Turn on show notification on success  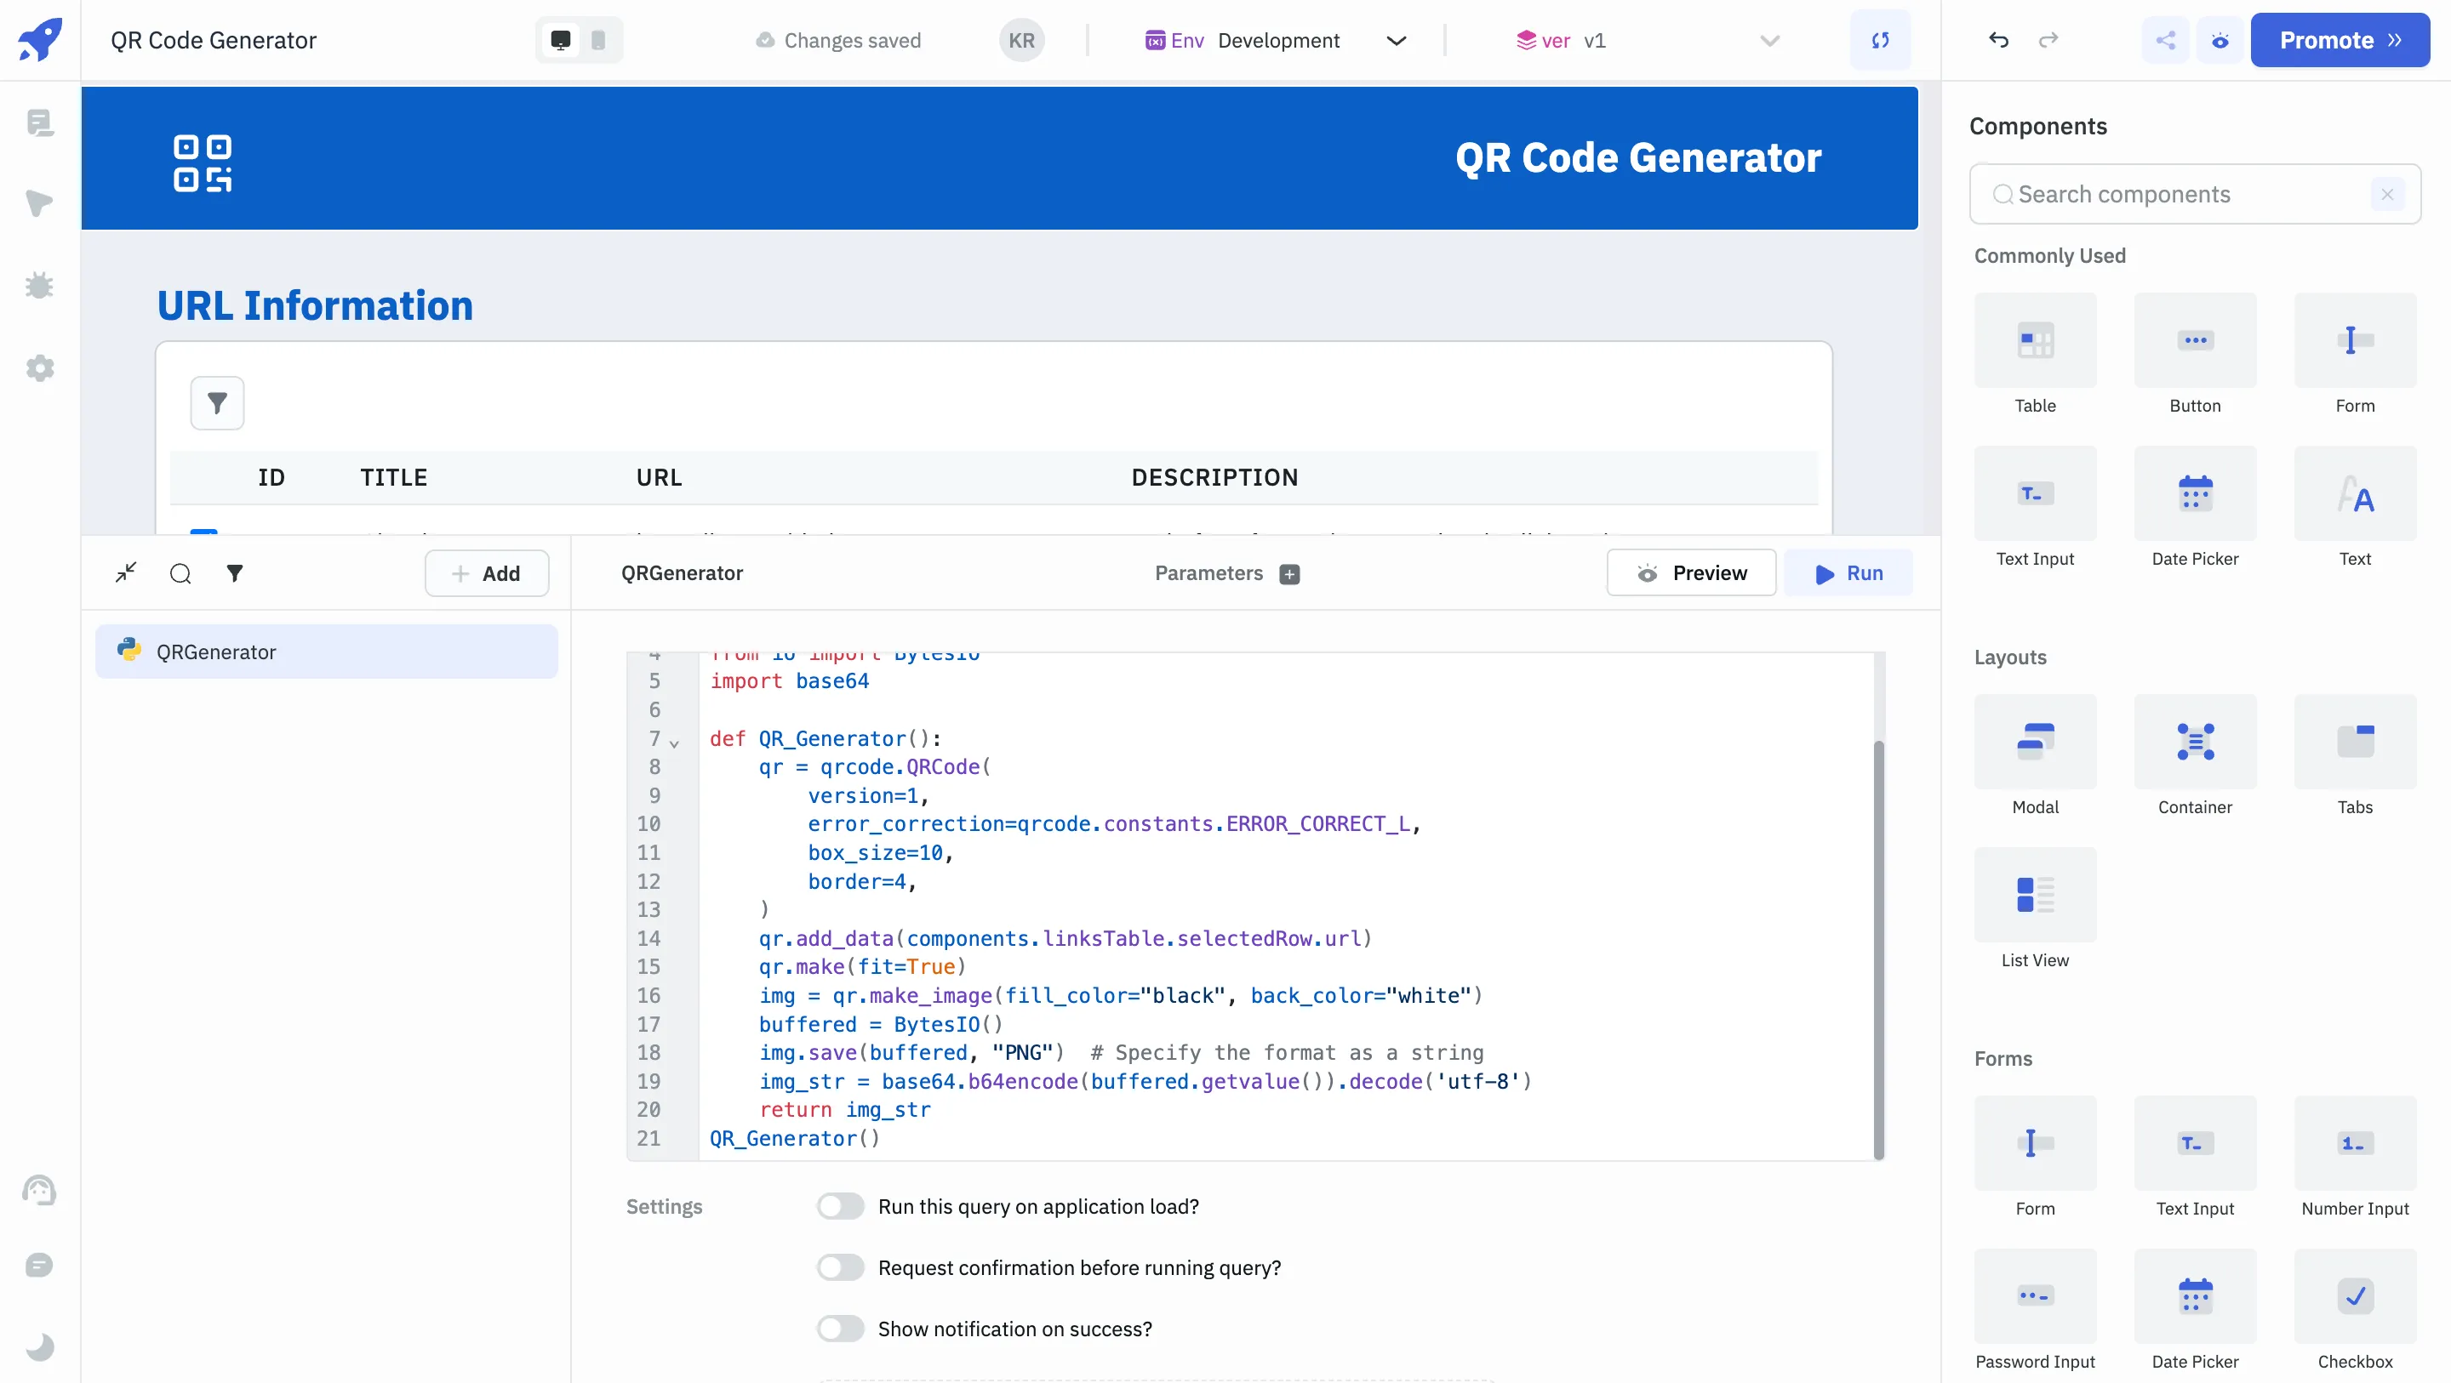[x=840, y=1329]
